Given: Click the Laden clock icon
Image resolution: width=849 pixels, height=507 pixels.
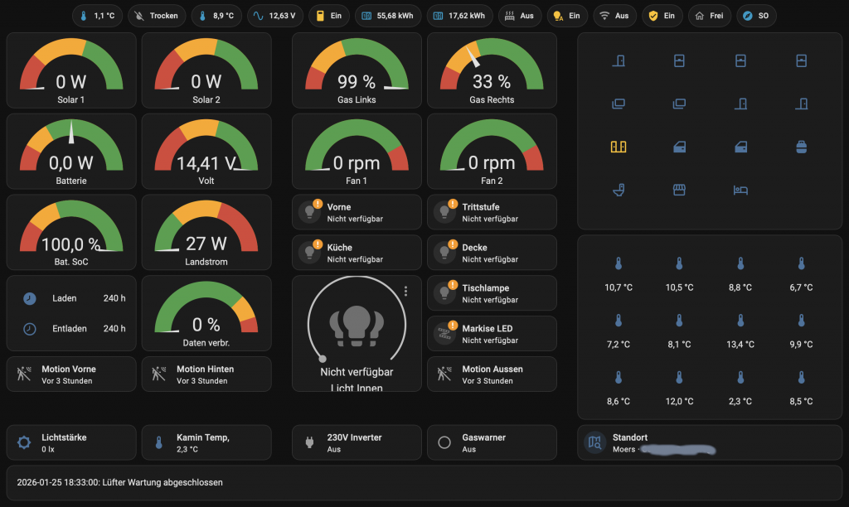Looking at the screenshot, I should pos(30,298).
